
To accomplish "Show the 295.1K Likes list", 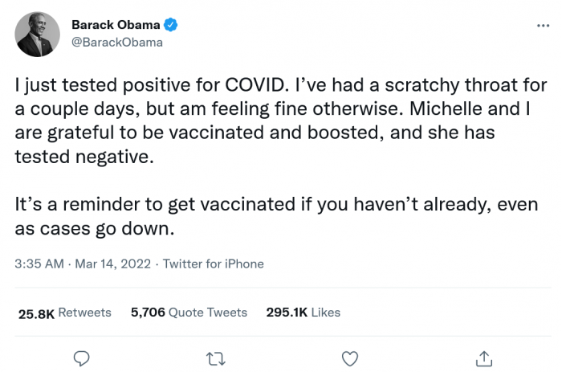I will 303,313.
